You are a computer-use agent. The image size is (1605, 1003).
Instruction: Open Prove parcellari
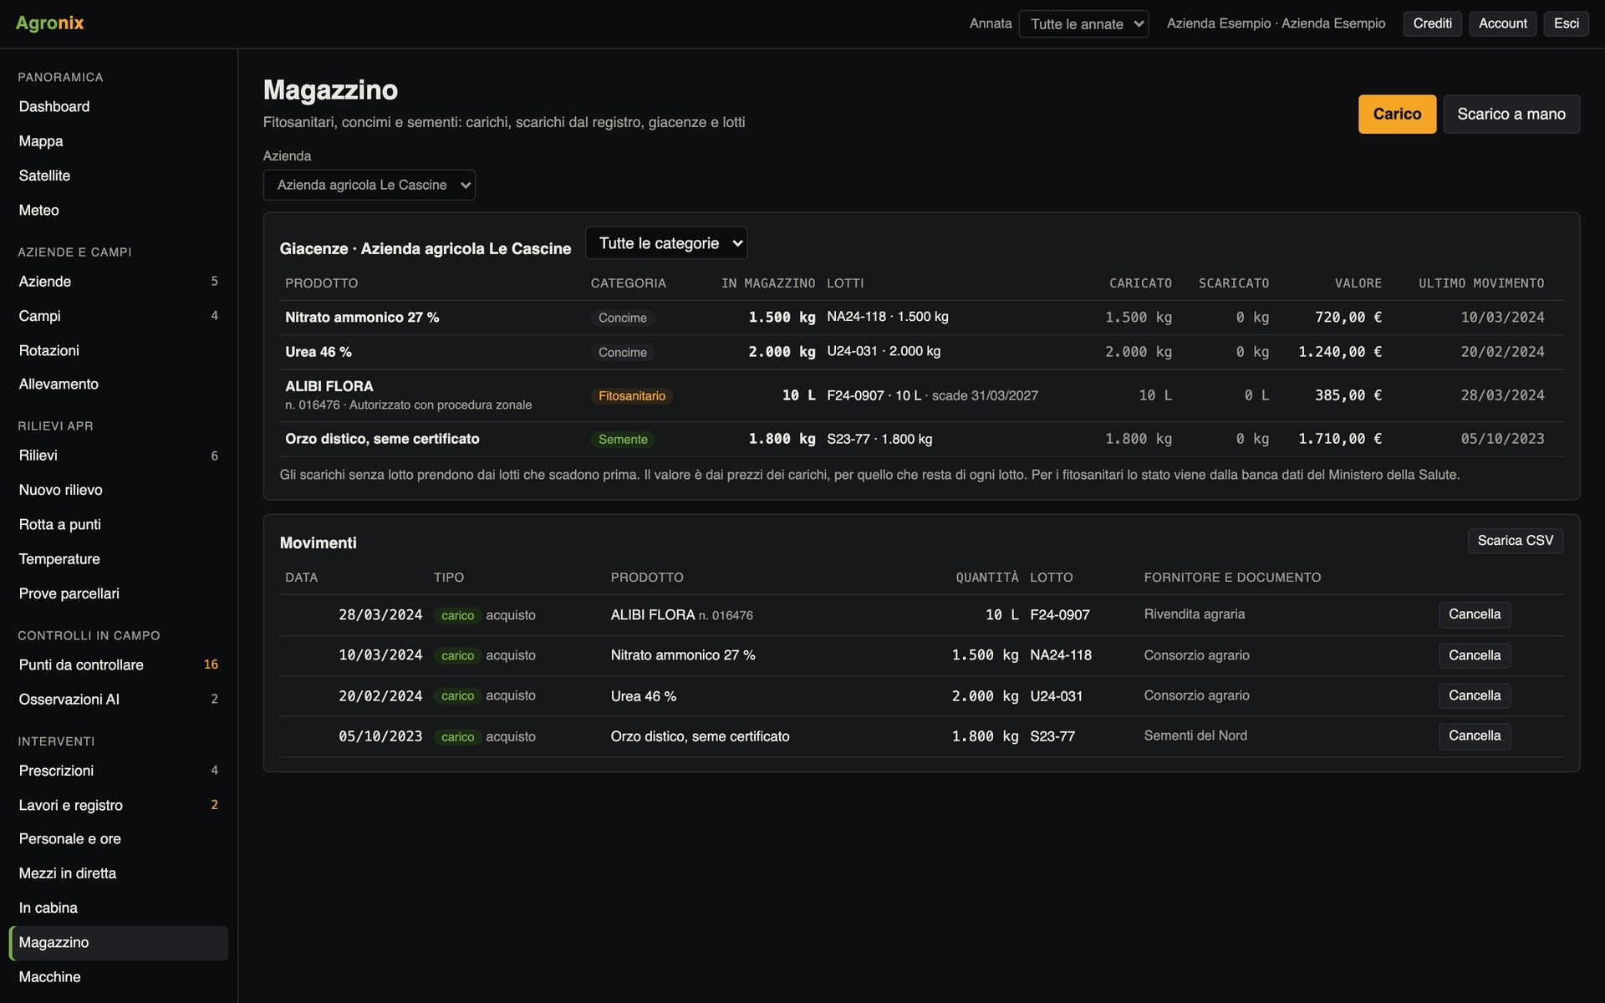click(119, 593)
